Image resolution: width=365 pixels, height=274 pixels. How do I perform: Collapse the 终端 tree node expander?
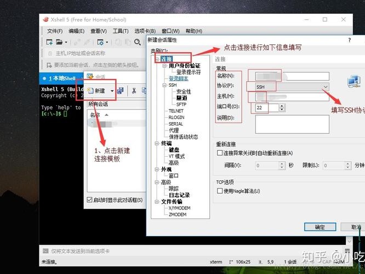[x=157, y=143]
